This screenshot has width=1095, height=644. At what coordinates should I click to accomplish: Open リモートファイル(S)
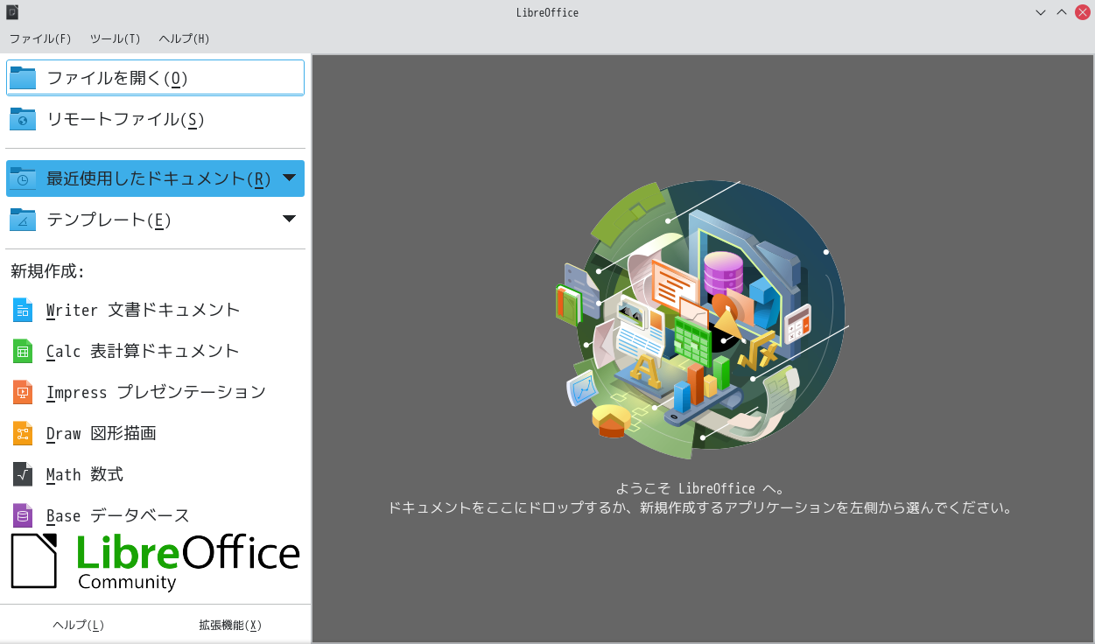(155, 119)
